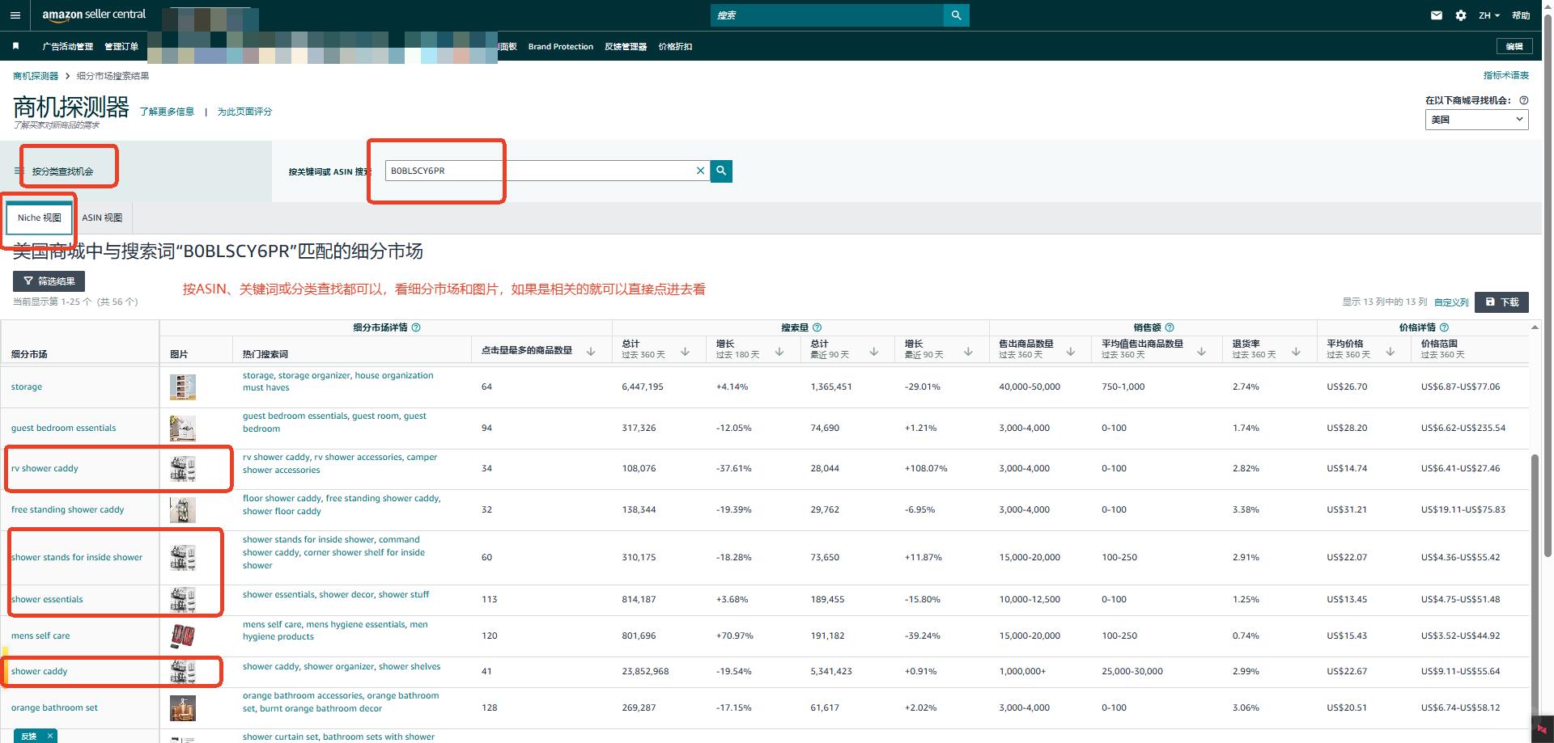Click 为此页面评分 link
This screenshot has width=1554, height=743.
pyautogui.click(x=244, y=112)
